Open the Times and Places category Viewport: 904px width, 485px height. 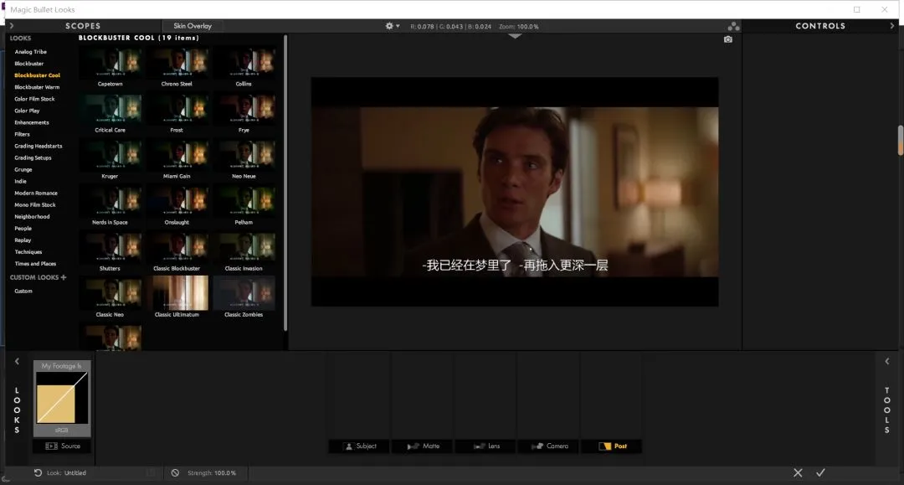coord(35,264)
